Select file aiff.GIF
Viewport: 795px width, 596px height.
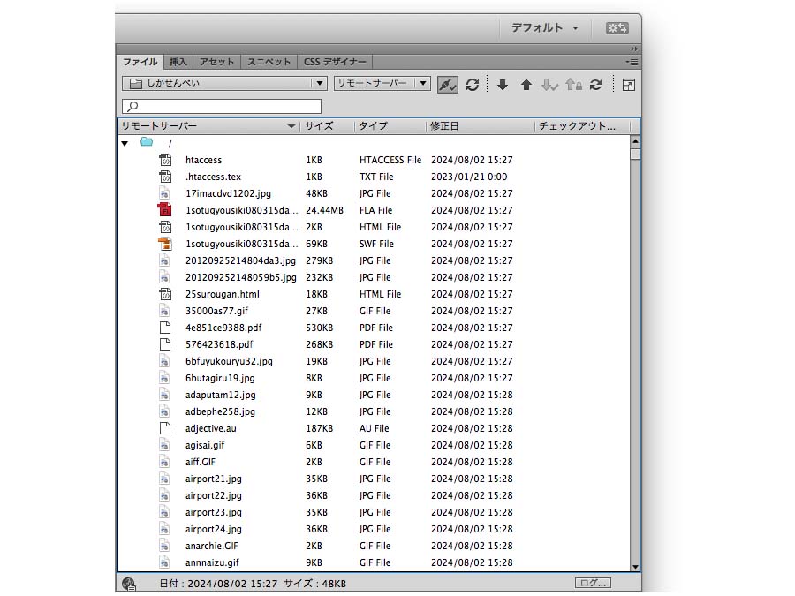click(201, 462)
